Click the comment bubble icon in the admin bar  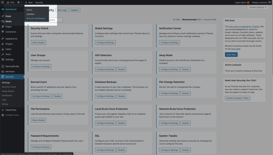(x=18, y=2)
